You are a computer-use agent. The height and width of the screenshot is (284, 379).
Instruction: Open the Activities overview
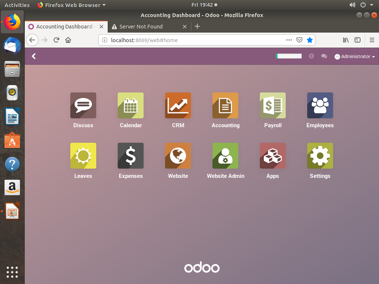[x=17, y=5]
